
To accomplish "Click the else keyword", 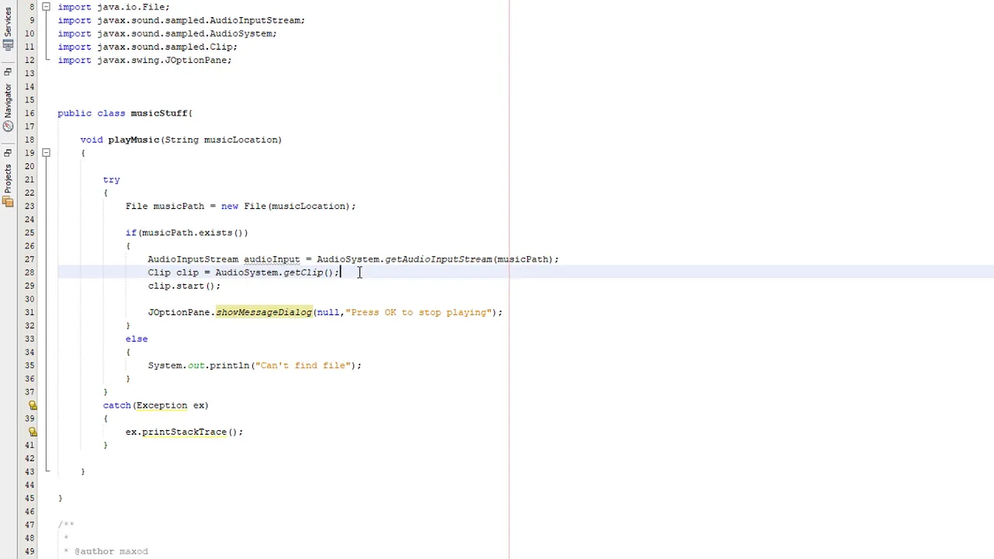I will pos(137,339).
